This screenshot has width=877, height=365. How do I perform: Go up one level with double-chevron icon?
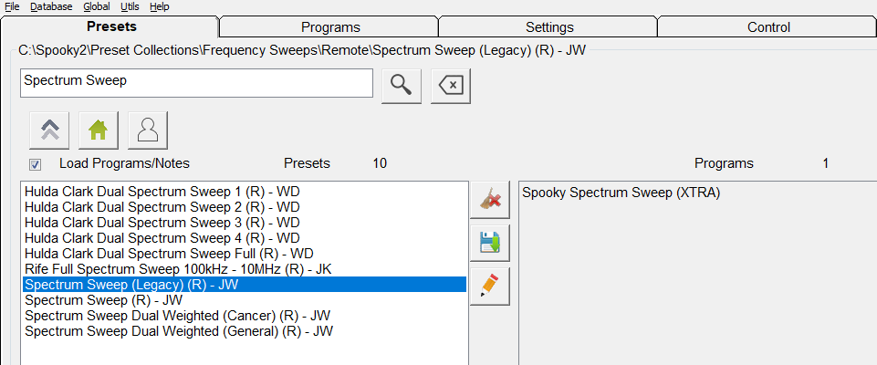[x=50, y=130]
